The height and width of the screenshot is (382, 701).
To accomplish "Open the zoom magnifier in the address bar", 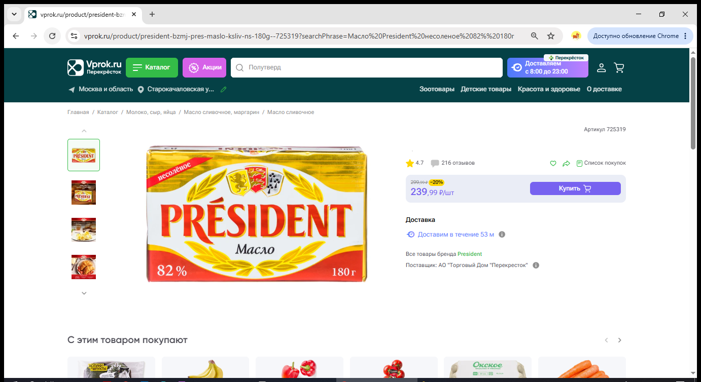I will tap(534, 36).
